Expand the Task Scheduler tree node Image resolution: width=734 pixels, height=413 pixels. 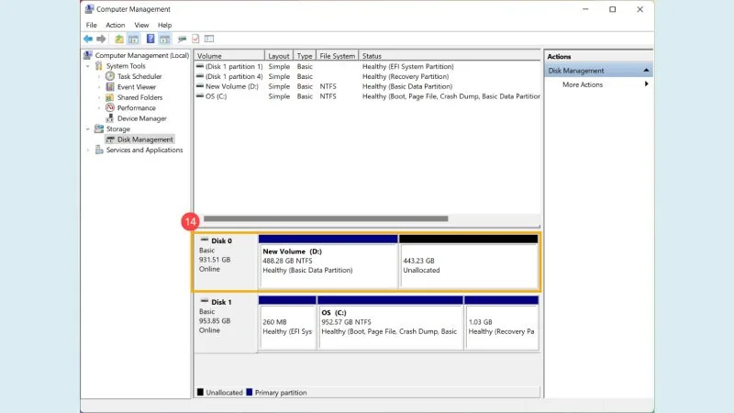[99, 76]
